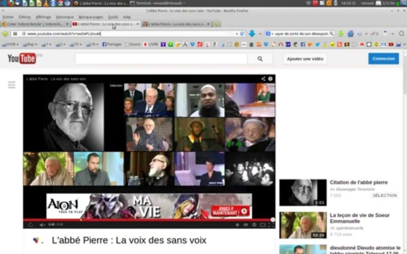
Task: Click the Facebook Partager bookmark
Action: (x=112, y=44)
